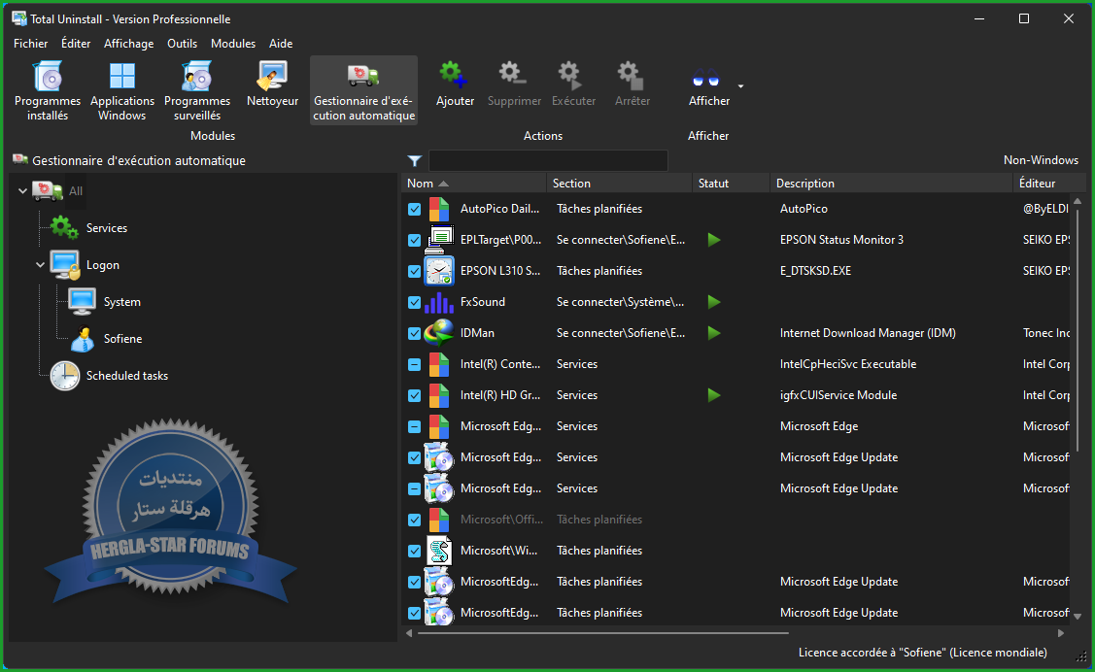Click the Non-Windows filter label

1041,160
